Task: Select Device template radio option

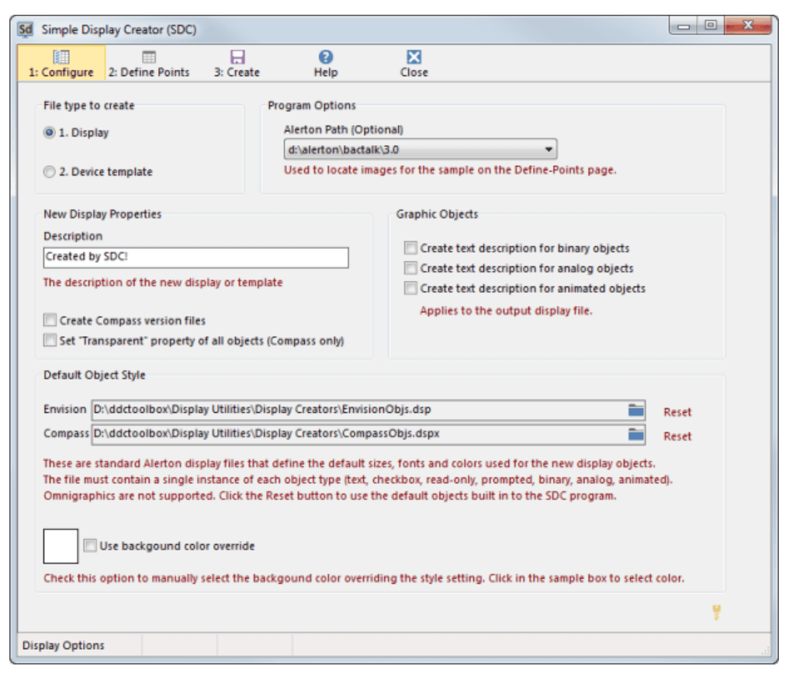Action: [x=50, y=172]
